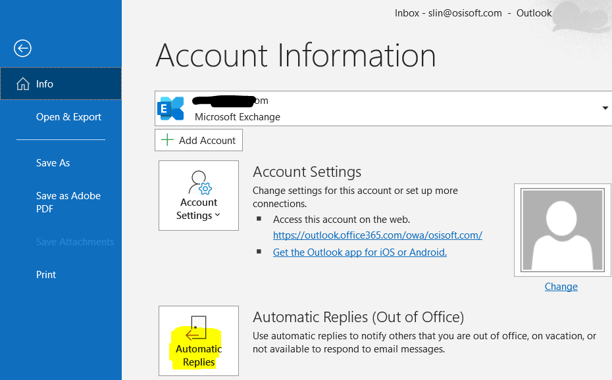Click the person-with-gear Account Settings icon

point(198,182)
